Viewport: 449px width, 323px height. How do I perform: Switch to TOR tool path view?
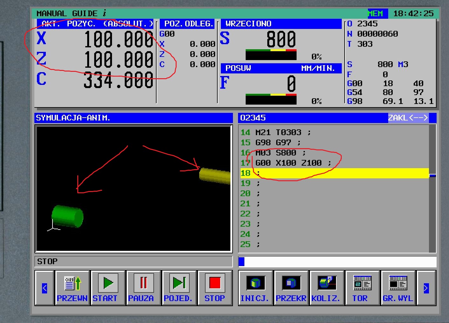[362, 288]
